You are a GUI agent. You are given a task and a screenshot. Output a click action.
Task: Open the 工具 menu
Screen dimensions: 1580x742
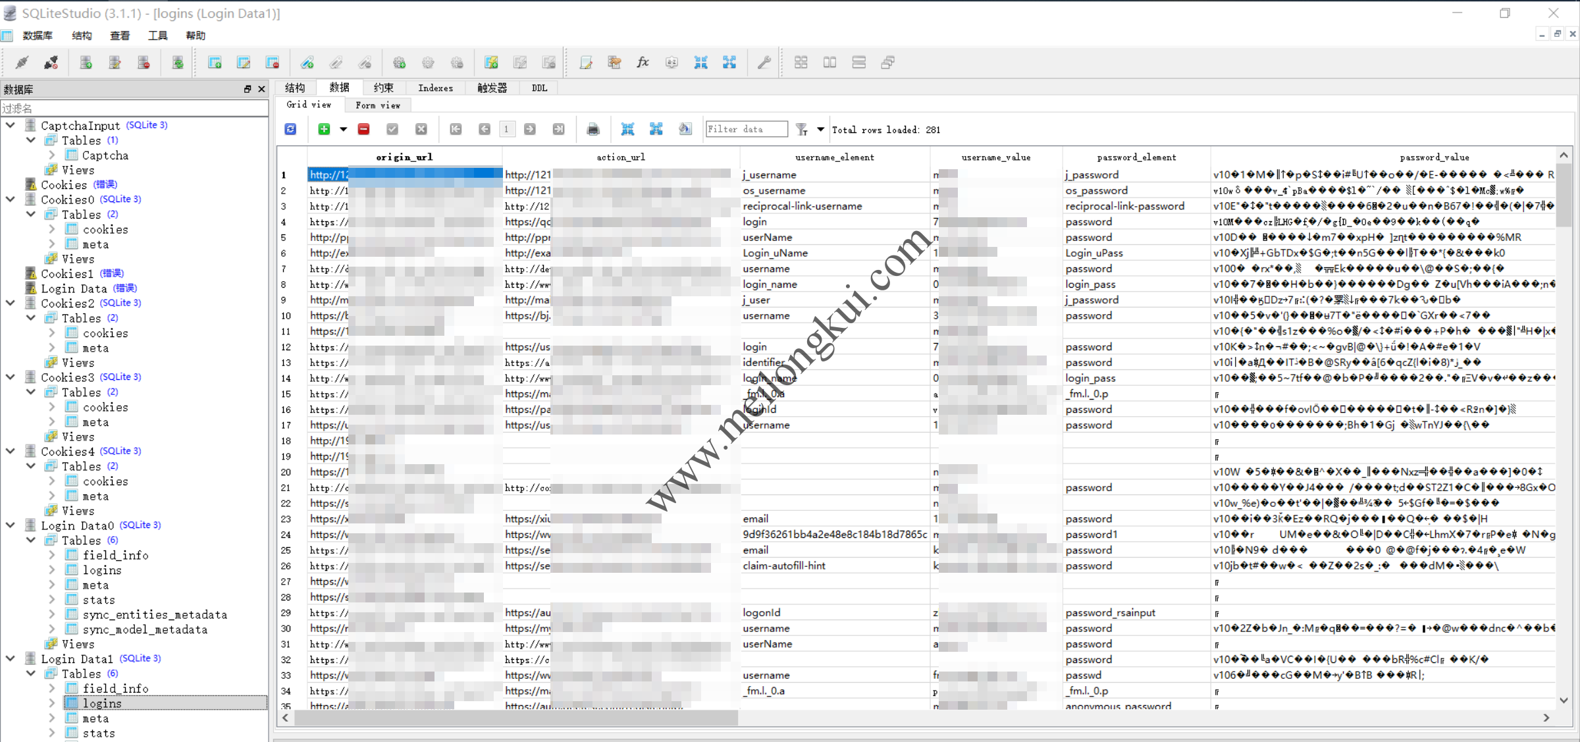(x=157, y=36)
